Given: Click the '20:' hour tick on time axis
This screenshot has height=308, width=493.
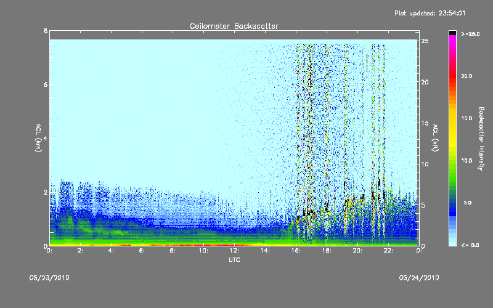Looking at the screenshot, I should (357, 251).
